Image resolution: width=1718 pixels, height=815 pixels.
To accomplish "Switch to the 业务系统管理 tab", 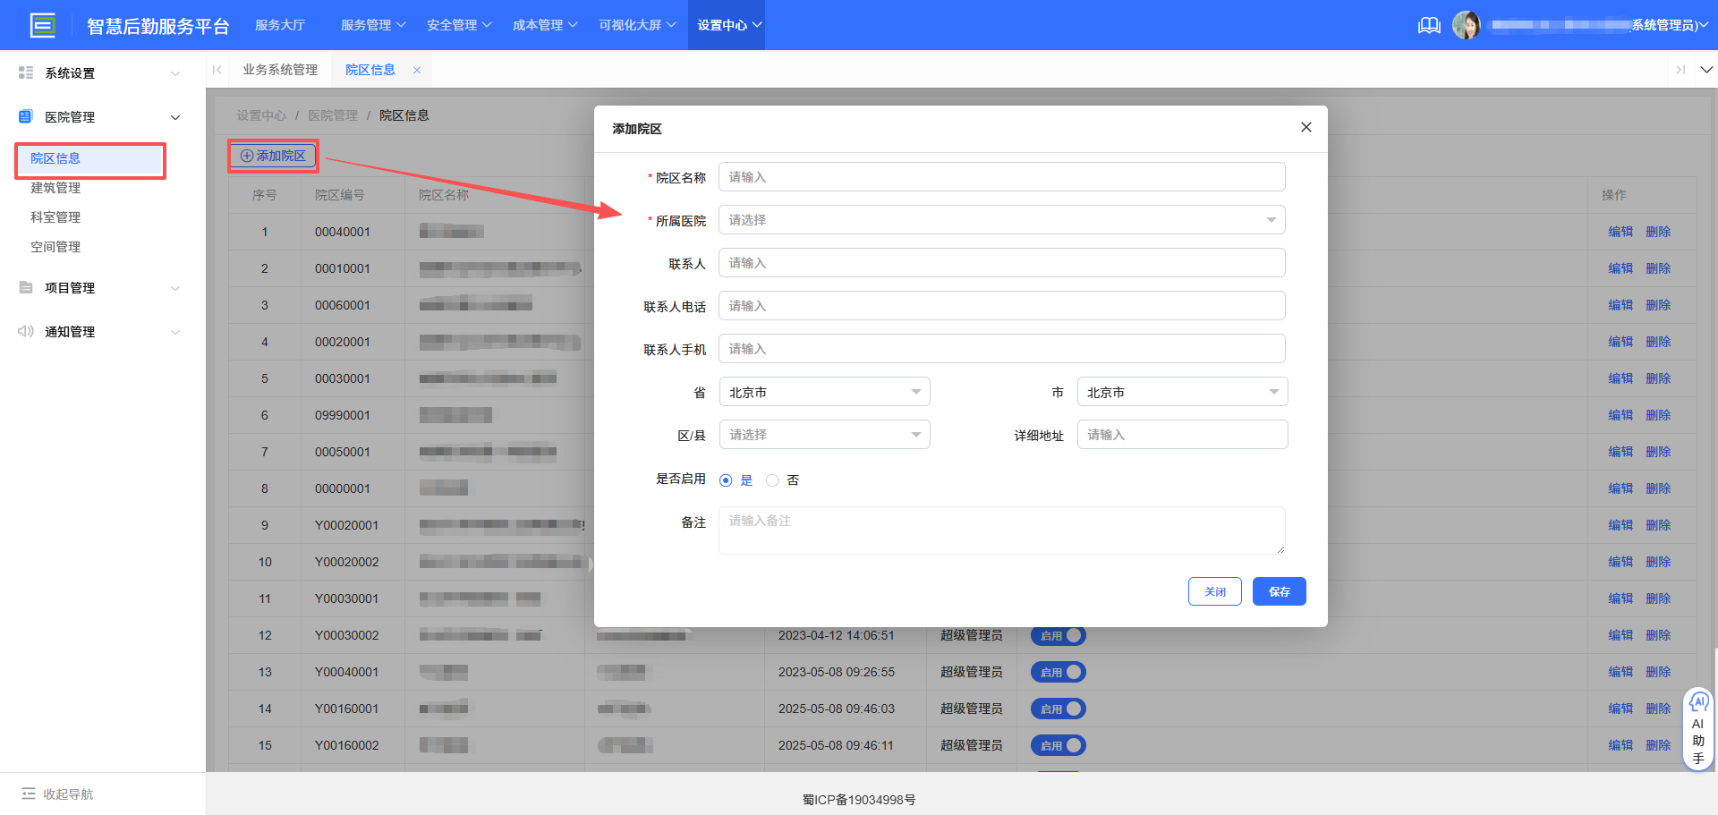I will pyautogui.click(x=279, y=69).
